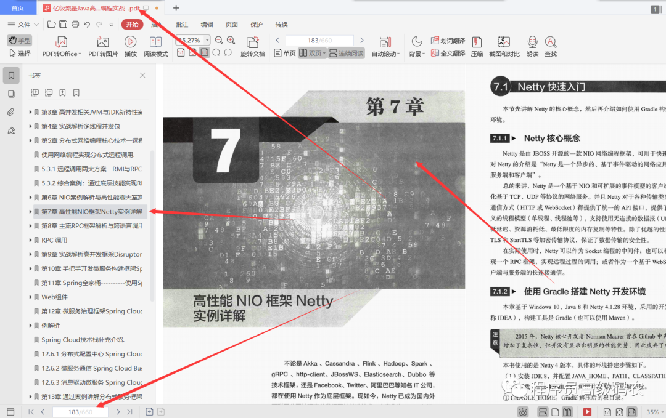Open new tab with plus button
This screenshot has width=666, height=418.
click(176, 7)
